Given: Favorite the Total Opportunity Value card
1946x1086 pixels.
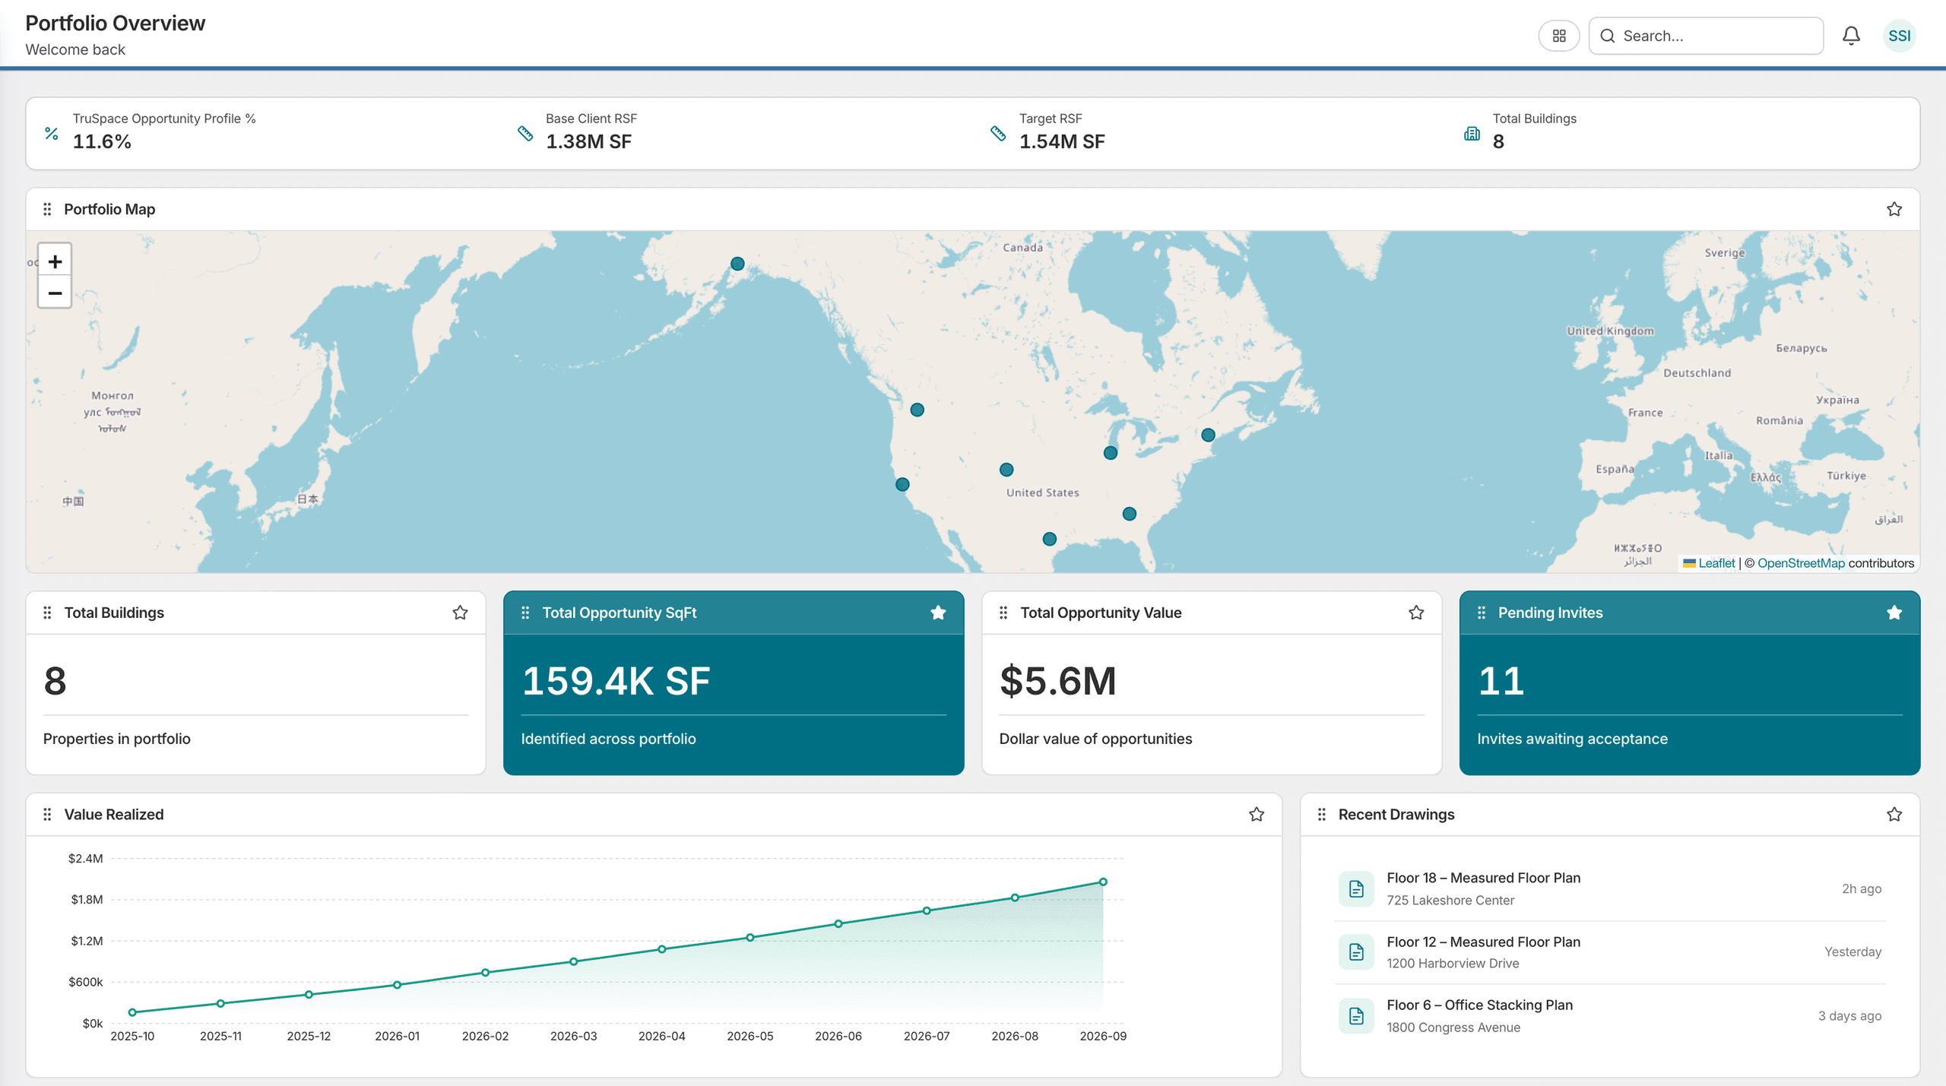Looking at the screenshot, I should pyautogui.click(x=1415, y=613).
